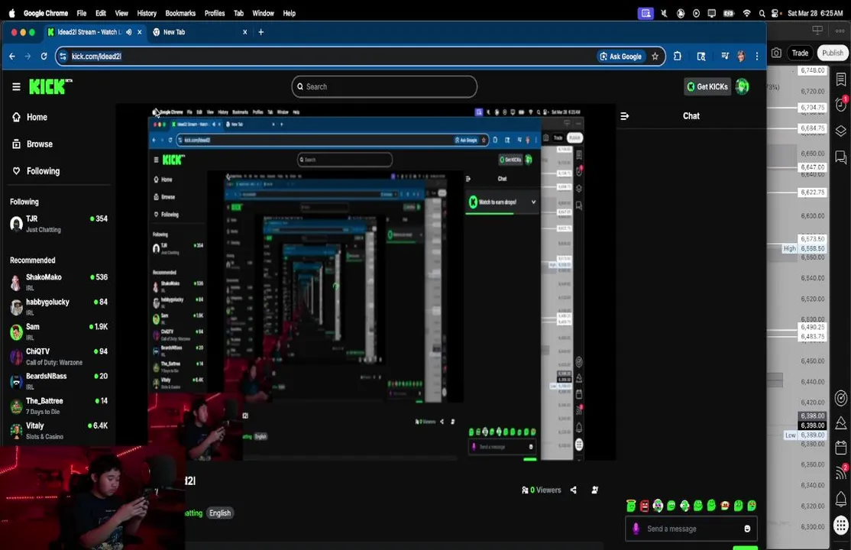Focus the Kick Search field

click(384, 87)
